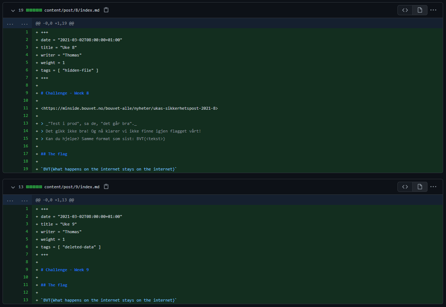Click line number 19 in post/8 diff
The height and width of the screenshot is (307, 446).
pyautogui.click(x=25, y=169)
